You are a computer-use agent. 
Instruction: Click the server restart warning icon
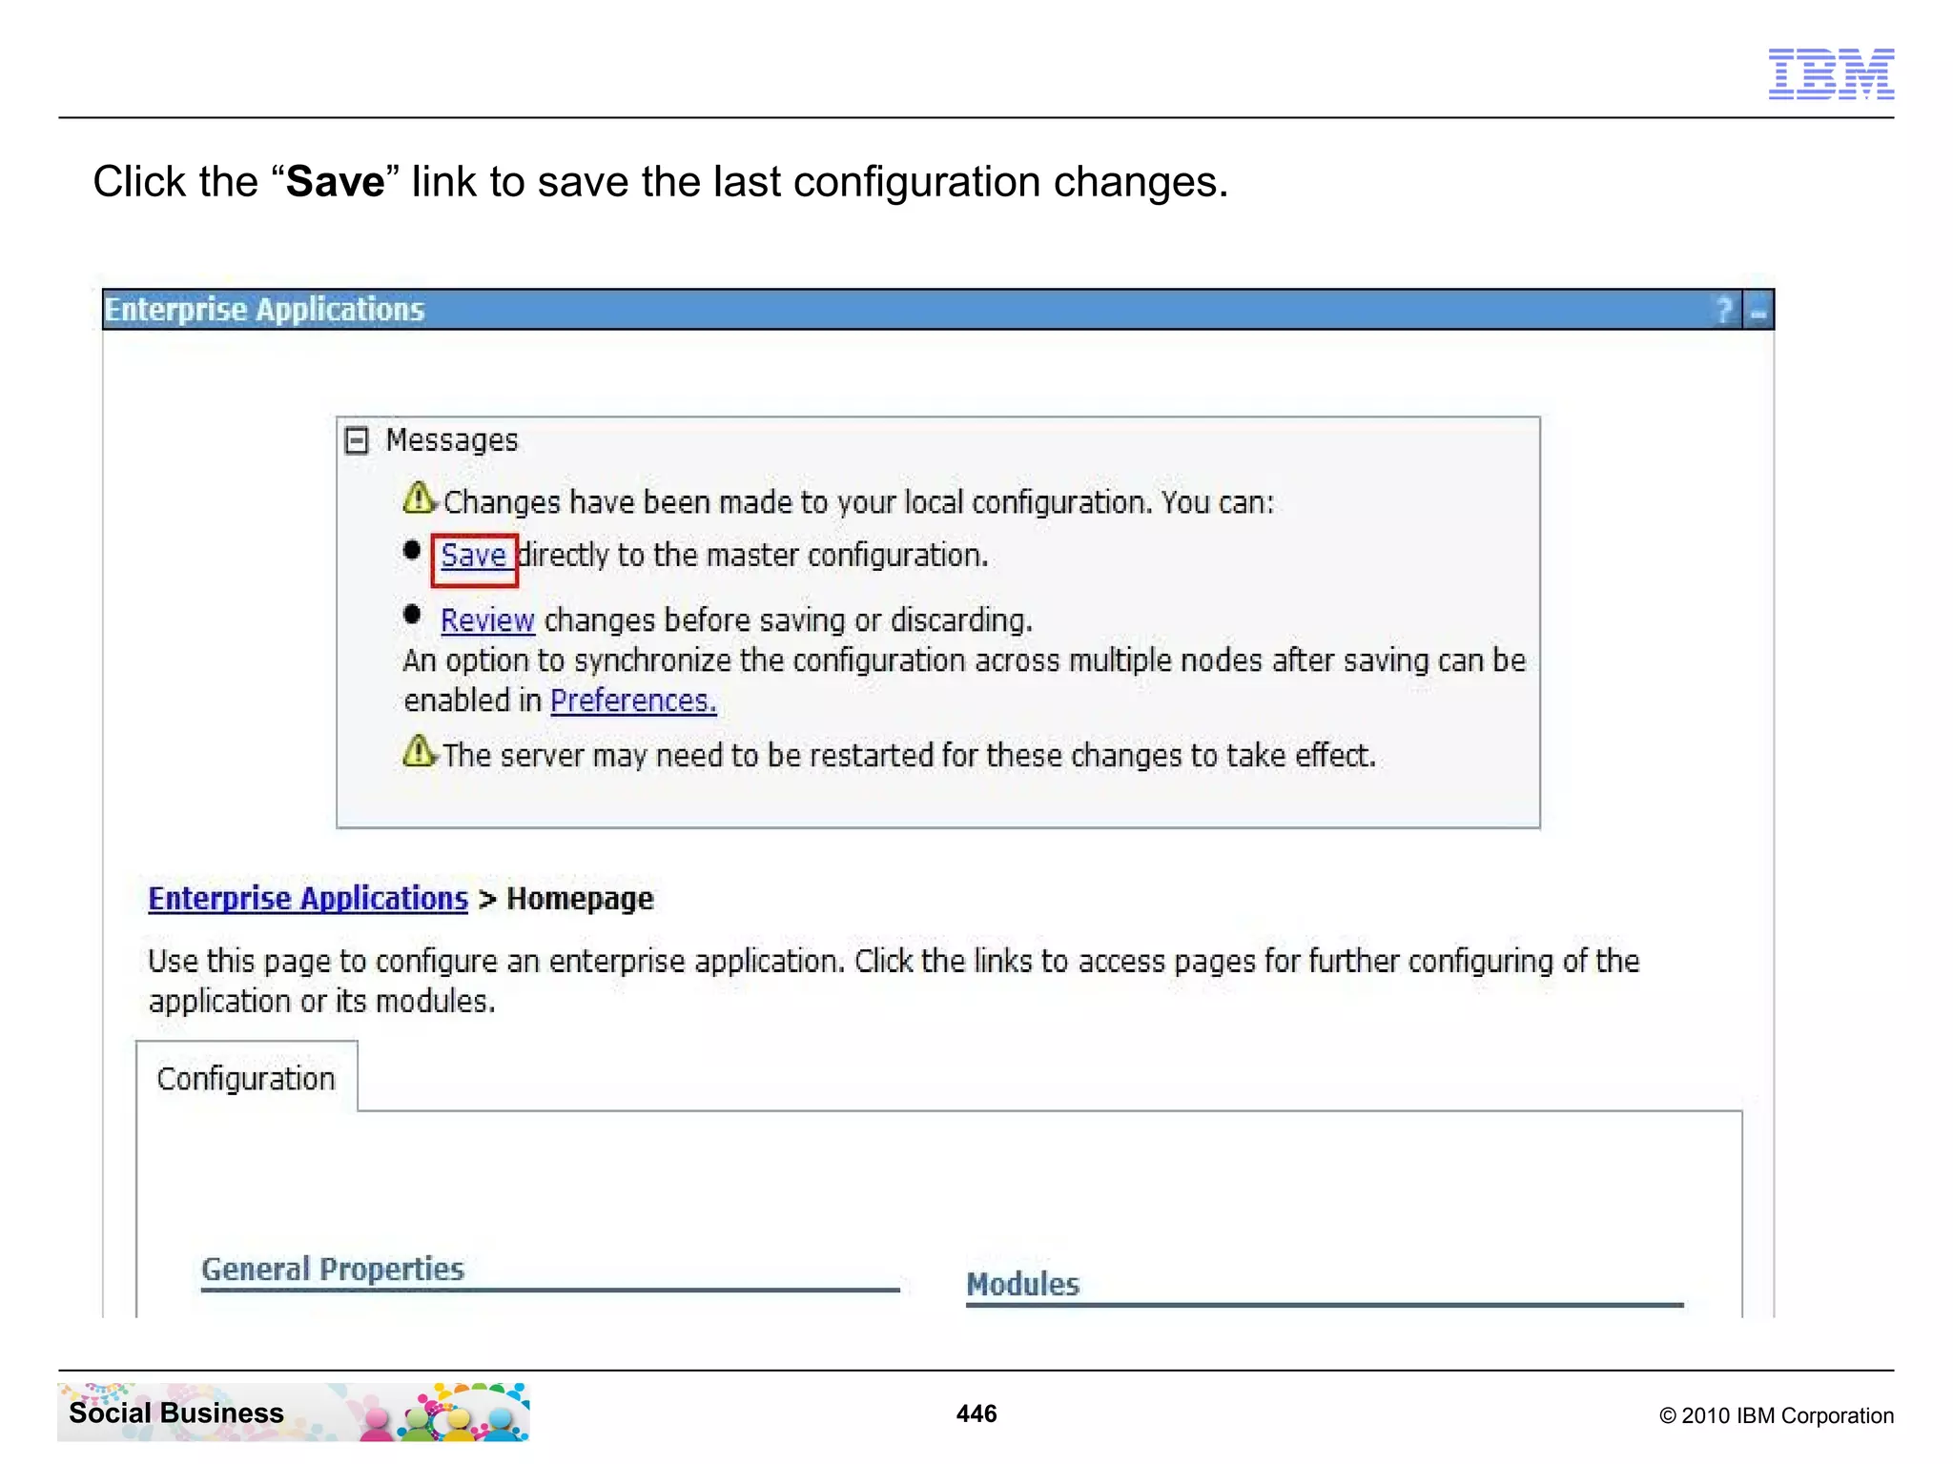[x=419, y=751]
